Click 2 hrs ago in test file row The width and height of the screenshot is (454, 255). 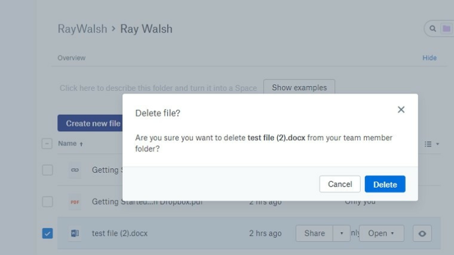pos(265,233)
